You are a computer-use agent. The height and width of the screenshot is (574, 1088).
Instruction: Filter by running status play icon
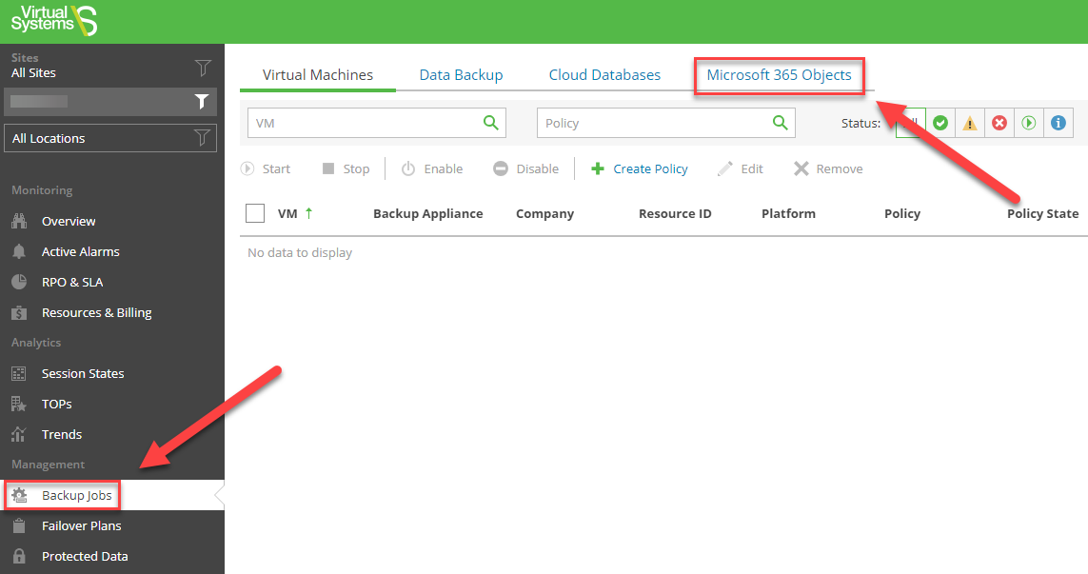pyautogui.click(x=1028, y=123)
